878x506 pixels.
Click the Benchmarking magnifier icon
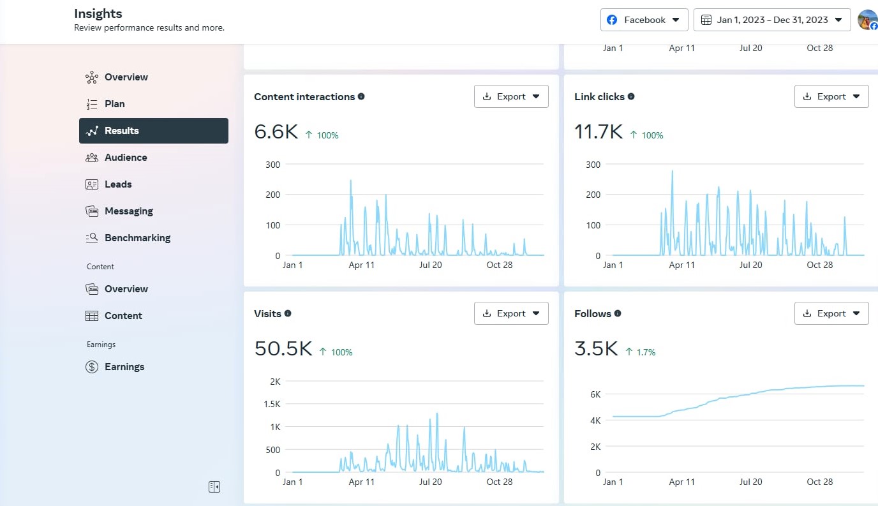point(92,238)
